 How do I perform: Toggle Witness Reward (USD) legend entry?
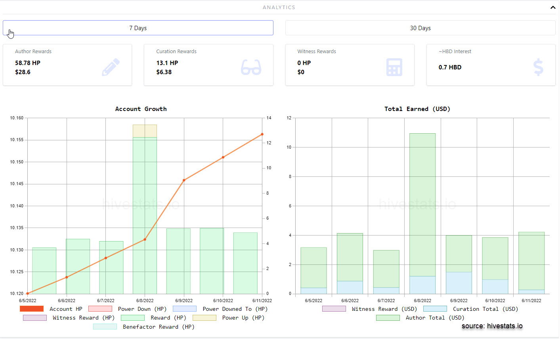pyautogui.click(x=370, y=309)
